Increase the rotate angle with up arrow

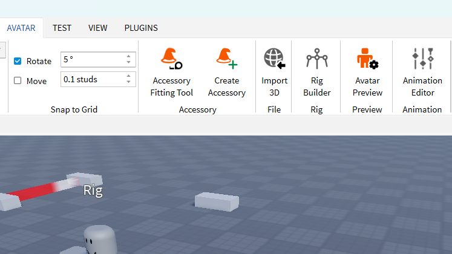click(128, 57)
